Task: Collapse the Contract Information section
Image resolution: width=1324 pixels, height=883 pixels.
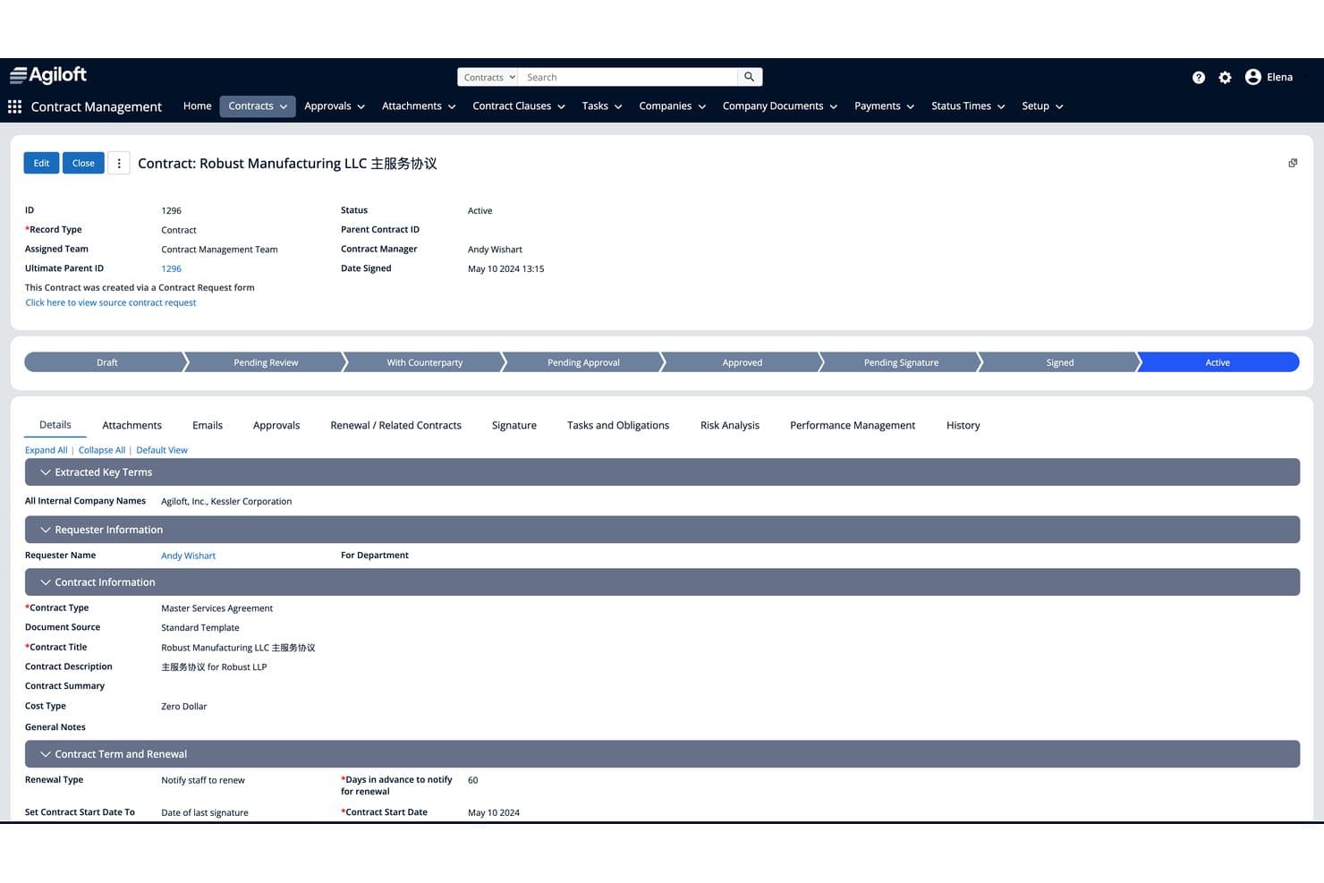Action: [x=662, y=582]
